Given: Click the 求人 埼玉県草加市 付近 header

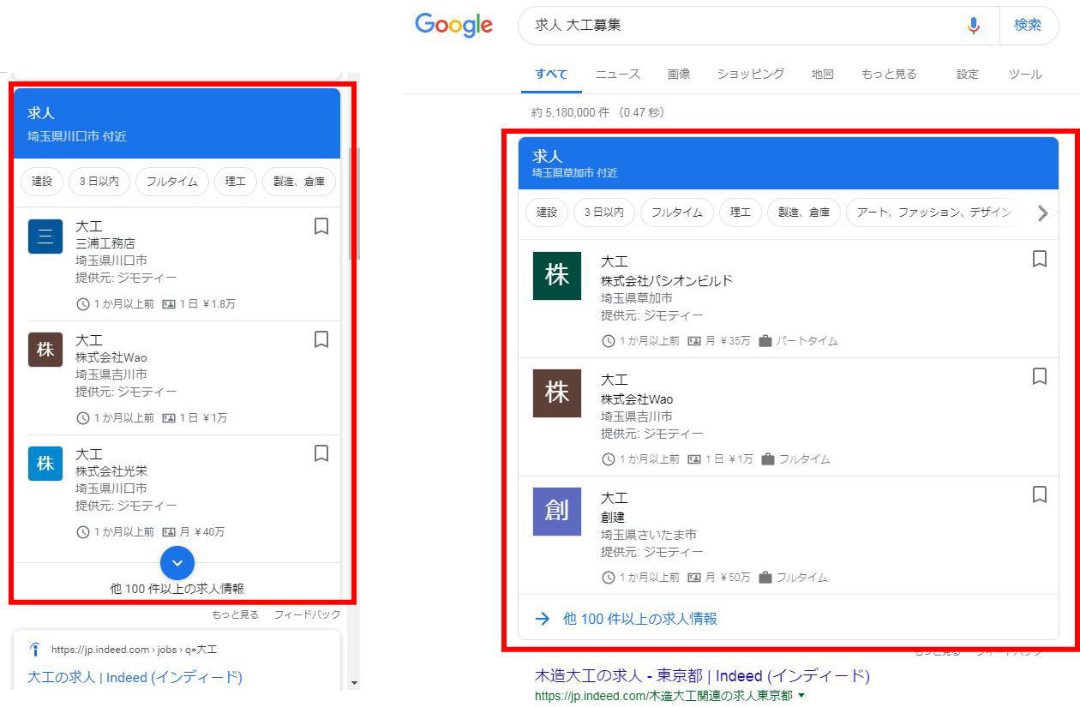Looking at the screenshot, I should [789, 163].
